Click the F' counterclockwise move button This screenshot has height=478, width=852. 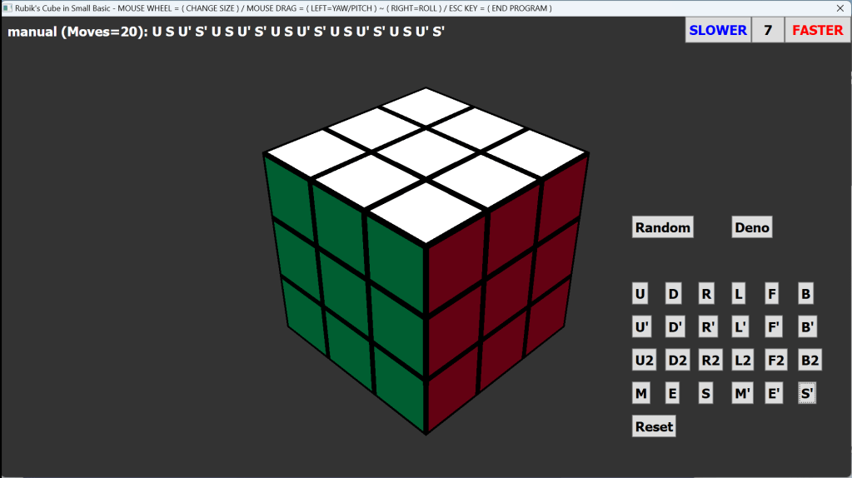[773, 327]
